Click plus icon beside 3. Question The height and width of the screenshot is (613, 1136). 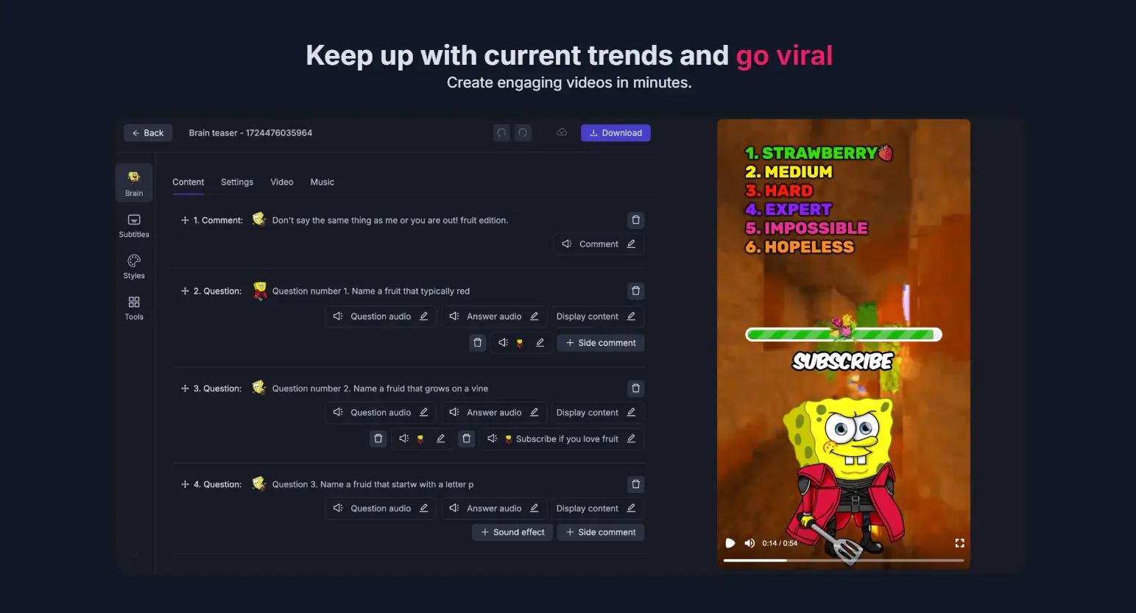185,389
